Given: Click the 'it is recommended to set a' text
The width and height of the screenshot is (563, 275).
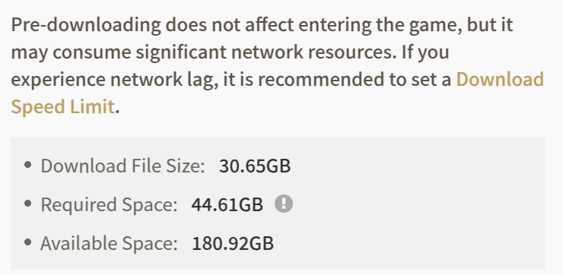Looking at the screenshot, I should point(337,79).
